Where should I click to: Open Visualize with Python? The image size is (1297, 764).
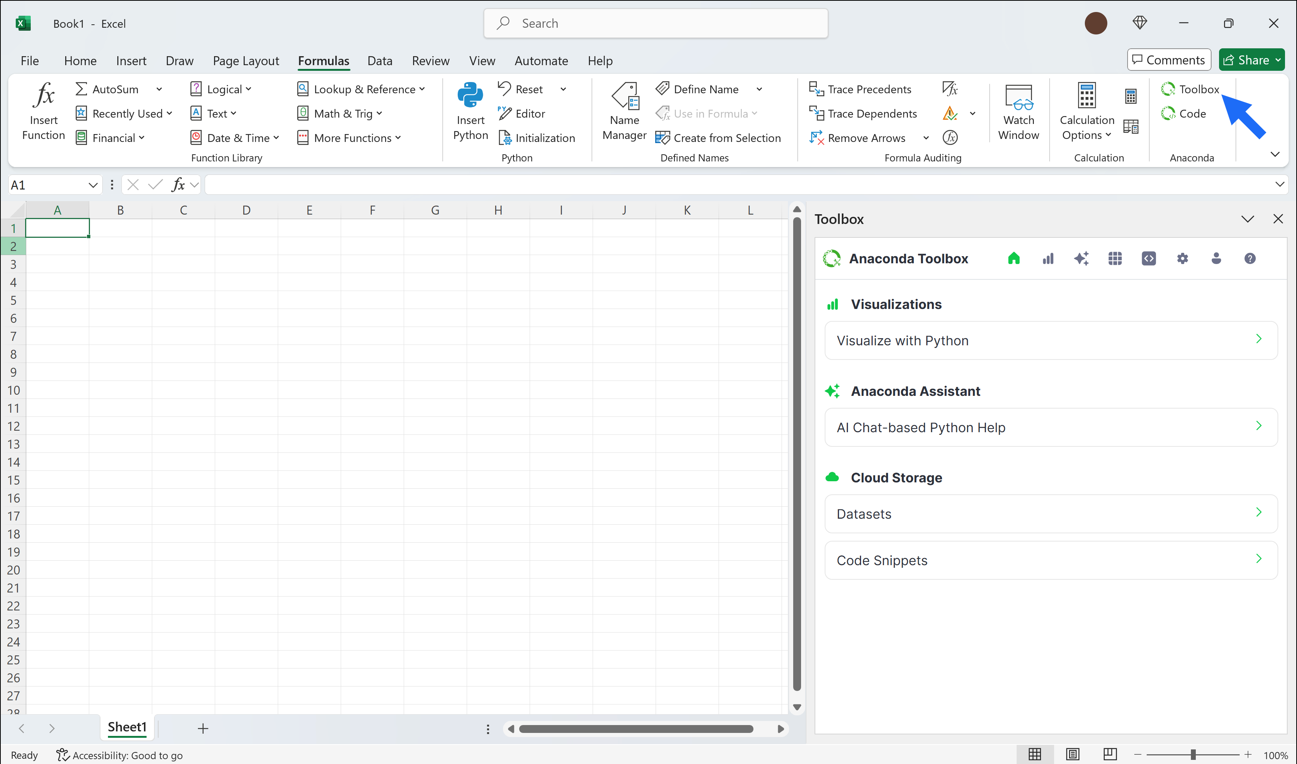tap(1051, 340)
